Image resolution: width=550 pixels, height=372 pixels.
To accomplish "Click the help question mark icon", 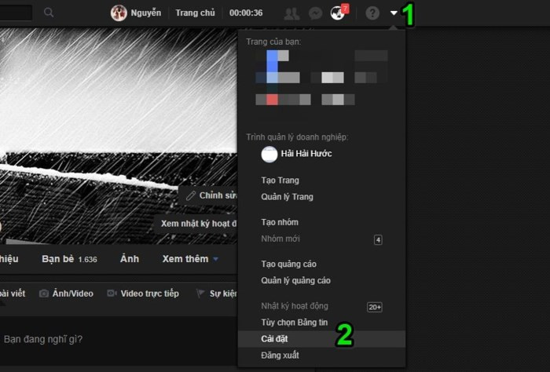I will coord(372,13).
